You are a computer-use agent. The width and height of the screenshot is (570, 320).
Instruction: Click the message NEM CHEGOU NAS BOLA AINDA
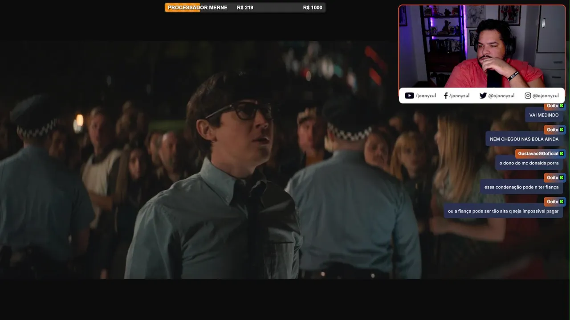tap(524, 139)
